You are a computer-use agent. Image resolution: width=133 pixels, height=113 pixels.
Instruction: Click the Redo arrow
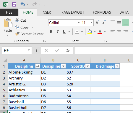pyautogui.click(x=35, y=4)
